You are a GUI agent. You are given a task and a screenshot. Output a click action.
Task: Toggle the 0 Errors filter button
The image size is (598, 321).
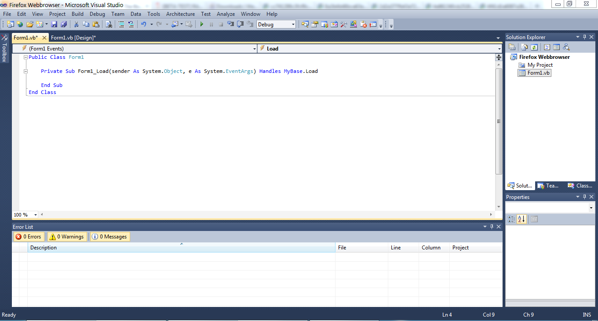click(29, 237)
